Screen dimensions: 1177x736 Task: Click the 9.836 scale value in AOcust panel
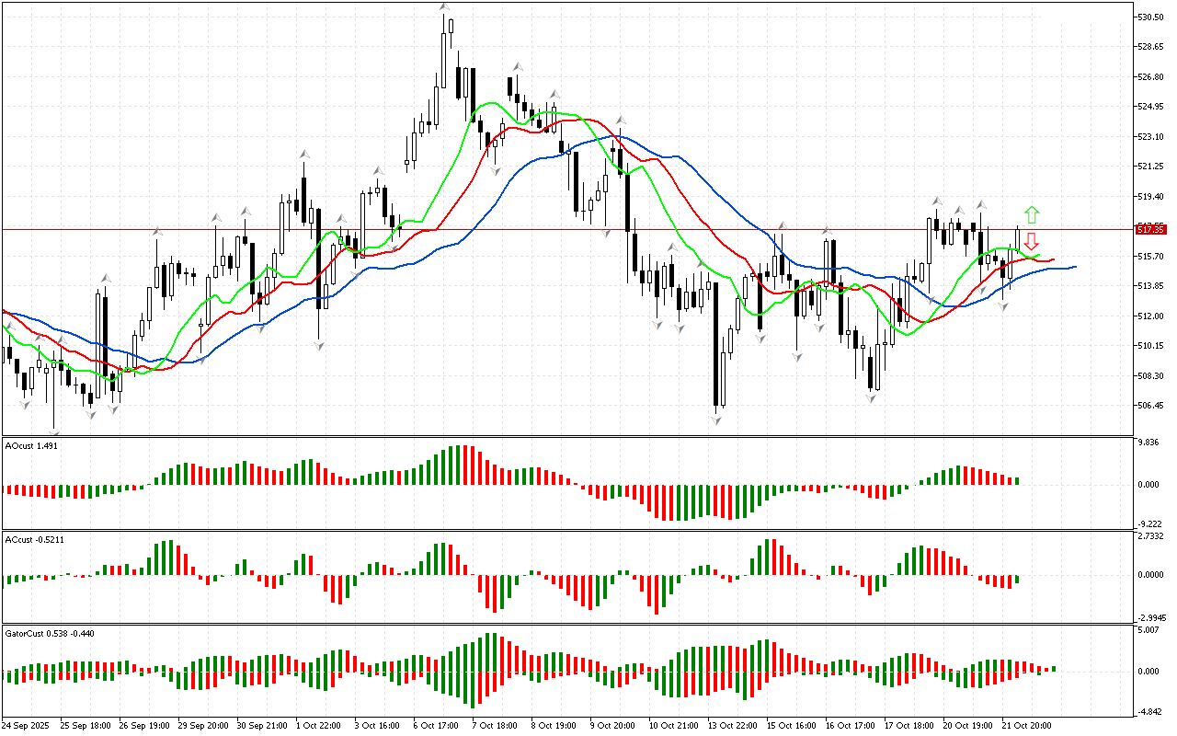[x=1149, y=442]
